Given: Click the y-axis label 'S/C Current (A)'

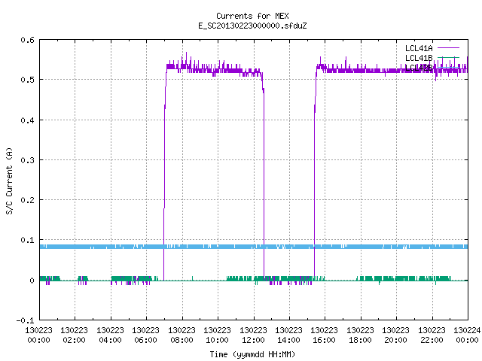Looking at the screenshot, I should [x=10, y=181].
